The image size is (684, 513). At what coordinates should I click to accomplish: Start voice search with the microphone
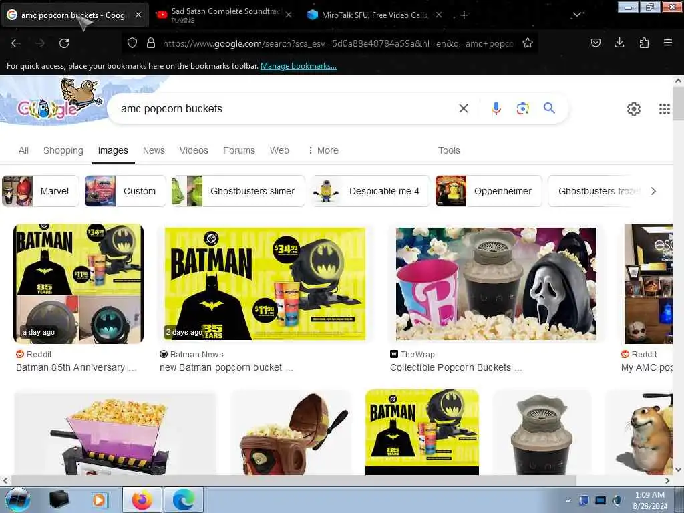(496, 108)
